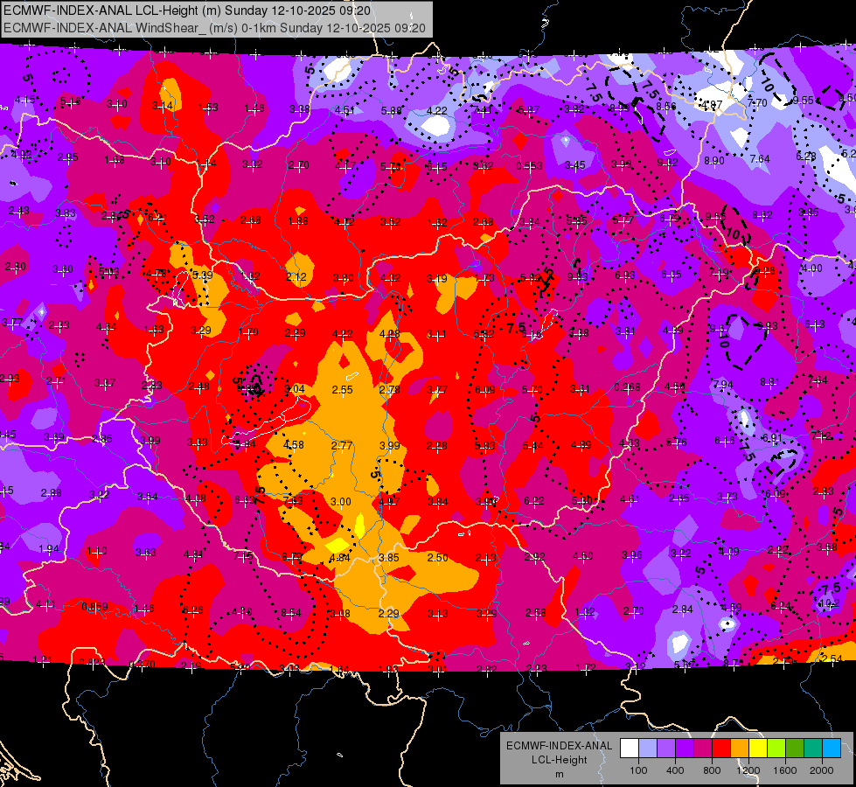This screenshot has width=856, height=787.
Task: Click the legend tick value 2000
Action: coord(822,770)
